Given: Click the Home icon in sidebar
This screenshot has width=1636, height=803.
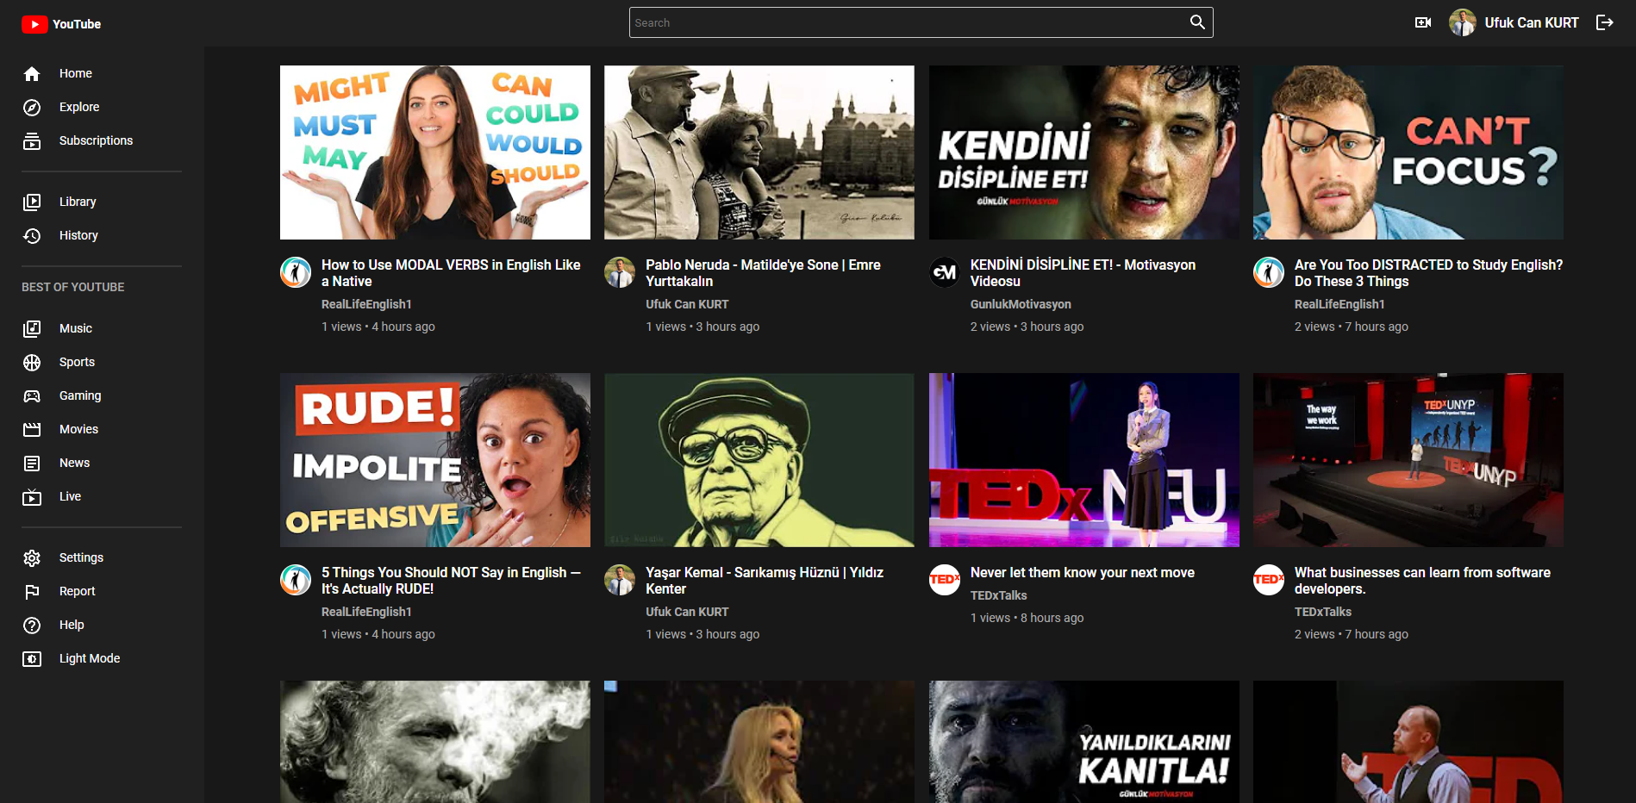Looking at the screenshot, I should [x=32, y=74].
